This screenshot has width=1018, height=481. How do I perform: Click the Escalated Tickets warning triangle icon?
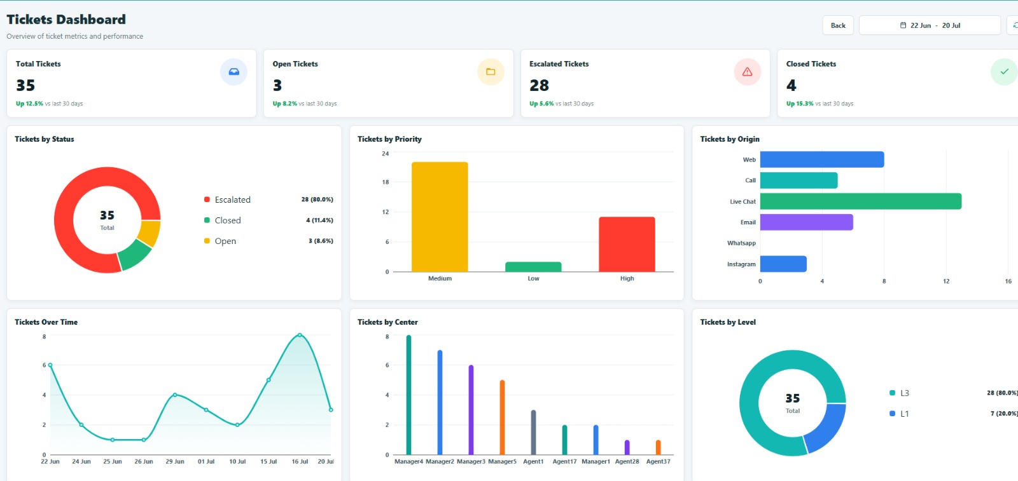tap(748, 72)
